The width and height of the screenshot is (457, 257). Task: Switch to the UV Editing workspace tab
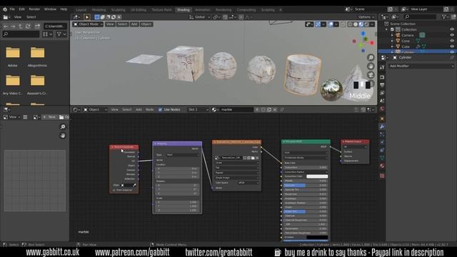click(x=138, y=9)
